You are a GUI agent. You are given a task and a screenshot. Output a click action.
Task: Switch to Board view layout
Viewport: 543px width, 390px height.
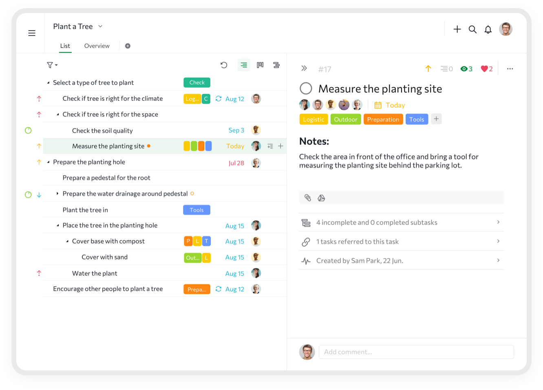(x=260, y=64)
